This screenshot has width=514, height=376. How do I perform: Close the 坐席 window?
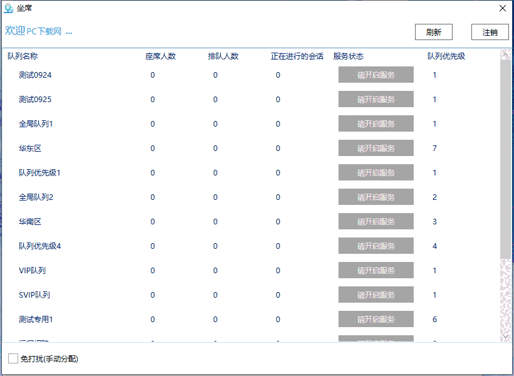tap(503, 8)
